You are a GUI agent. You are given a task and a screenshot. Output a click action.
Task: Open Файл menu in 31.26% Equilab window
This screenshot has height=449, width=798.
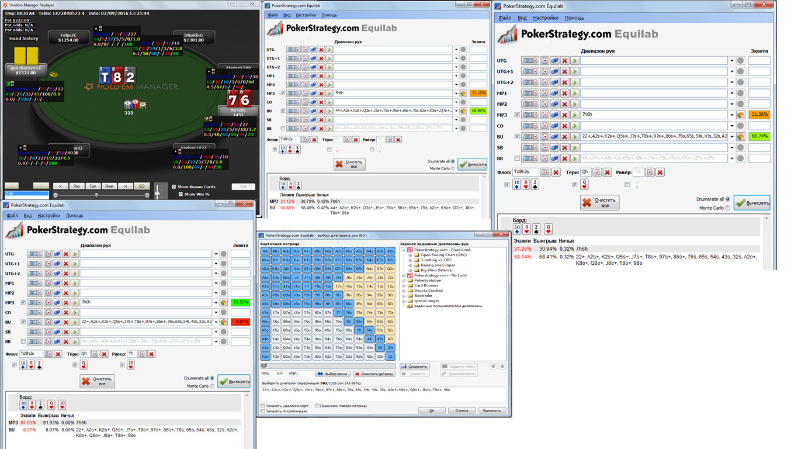point(504,18)
